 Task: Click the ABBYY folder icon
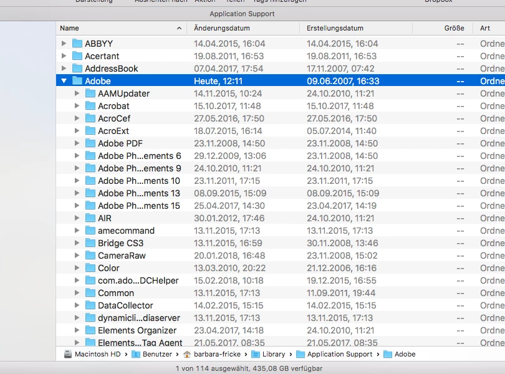tap(77, 43)
